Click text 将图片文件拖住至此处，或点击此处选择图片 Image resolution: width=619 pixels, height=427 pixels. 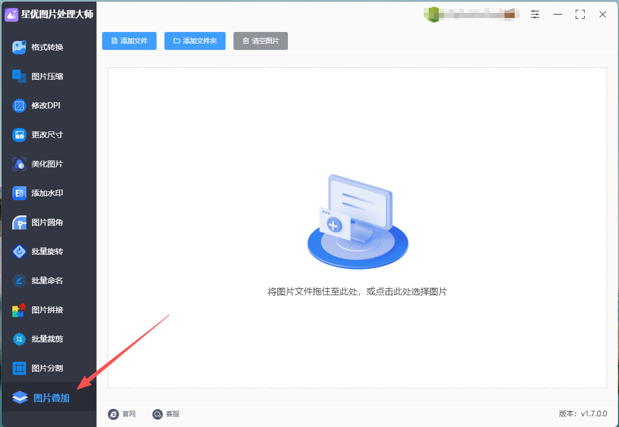[357, 292]
